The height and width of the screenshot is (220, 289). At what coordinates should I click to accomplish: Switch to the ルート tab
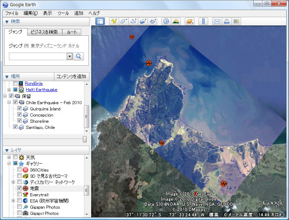pos(72,32)
